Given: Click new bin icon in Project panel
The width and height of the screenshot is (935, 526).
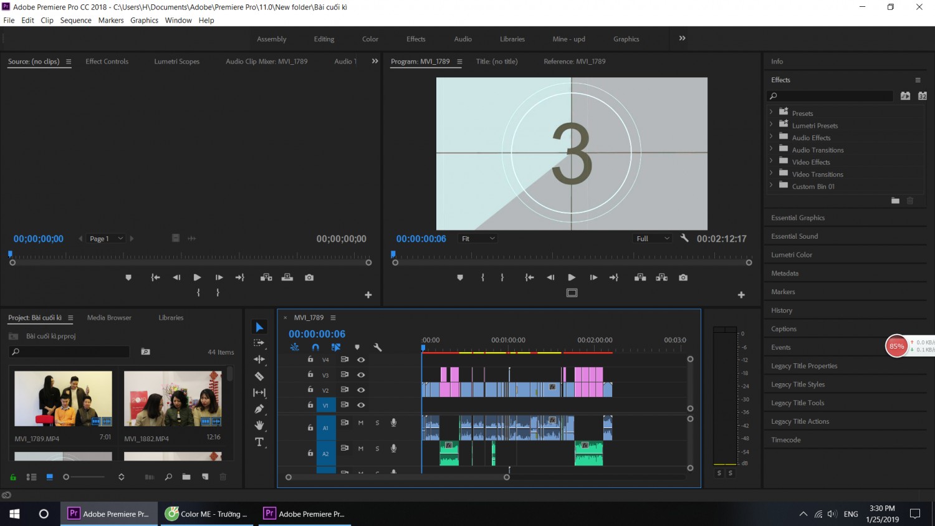Looking at the screenshot, I should [x=186, y=477].
